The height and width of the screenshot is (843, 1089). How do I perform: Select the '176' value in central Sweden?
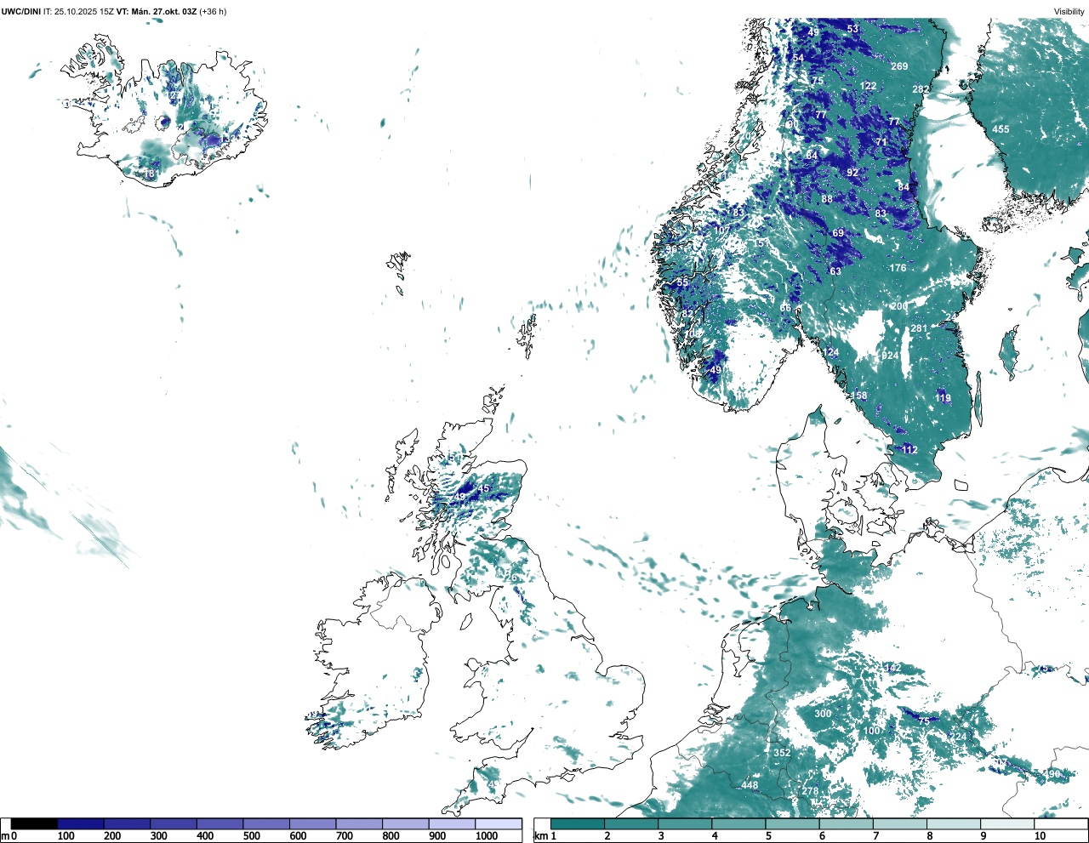click(898, 268)
